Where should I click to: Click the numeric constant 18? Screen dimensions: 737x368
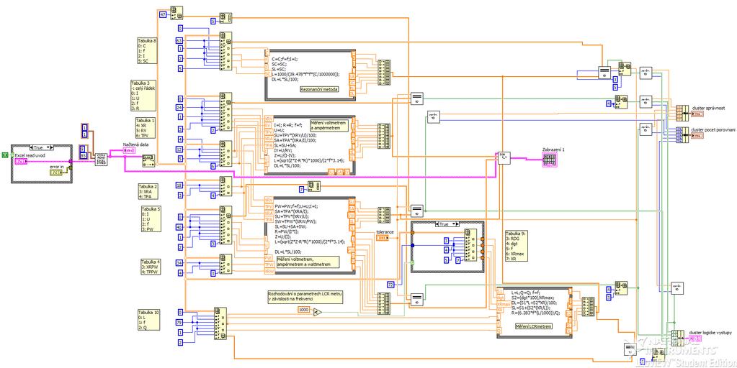179,185
